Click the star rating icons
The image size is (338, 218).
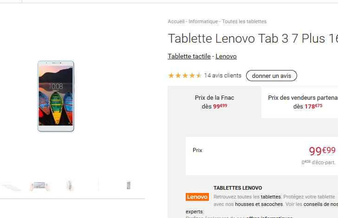pyautogui.click(x=184, y=76)
